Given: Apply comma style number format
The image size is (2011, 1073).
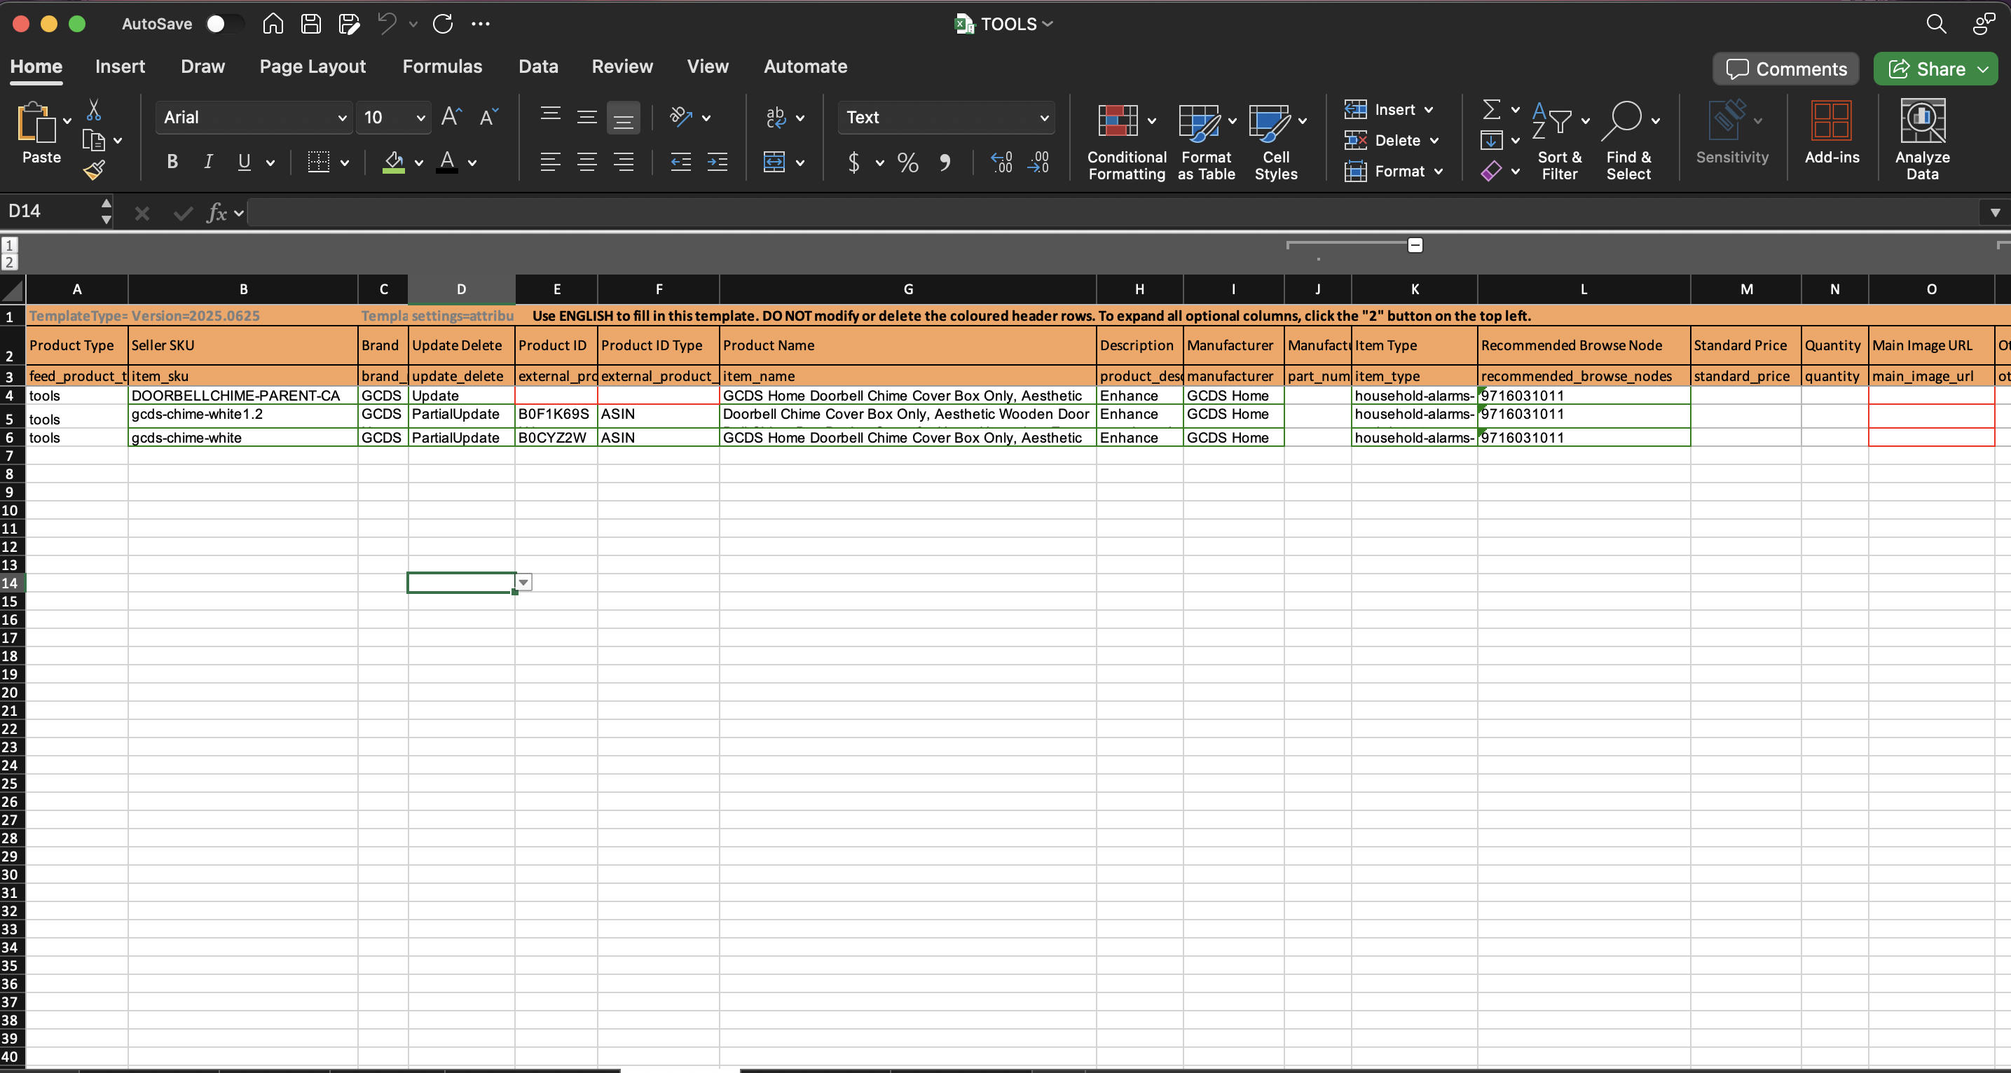Looking at the screenshot, I should coord(945,162).
